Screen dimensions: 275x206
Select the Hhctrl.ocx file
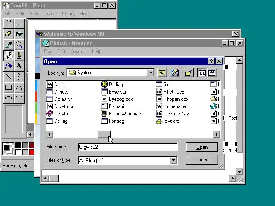coord(170,92)
